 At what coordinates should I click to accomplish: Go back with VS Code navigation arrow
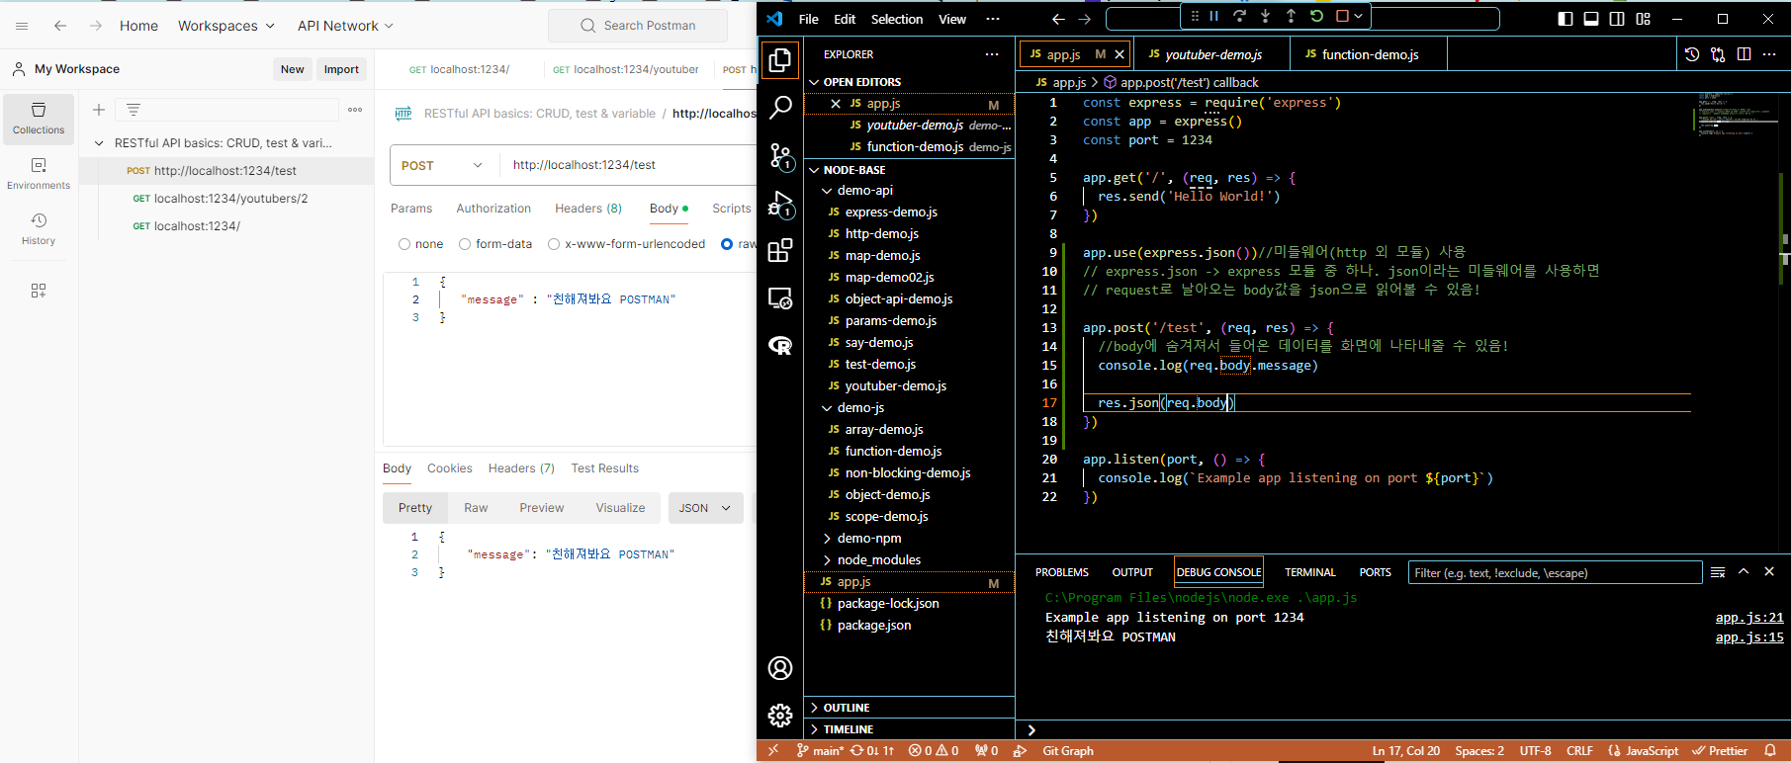click(x=1058, y=19)
